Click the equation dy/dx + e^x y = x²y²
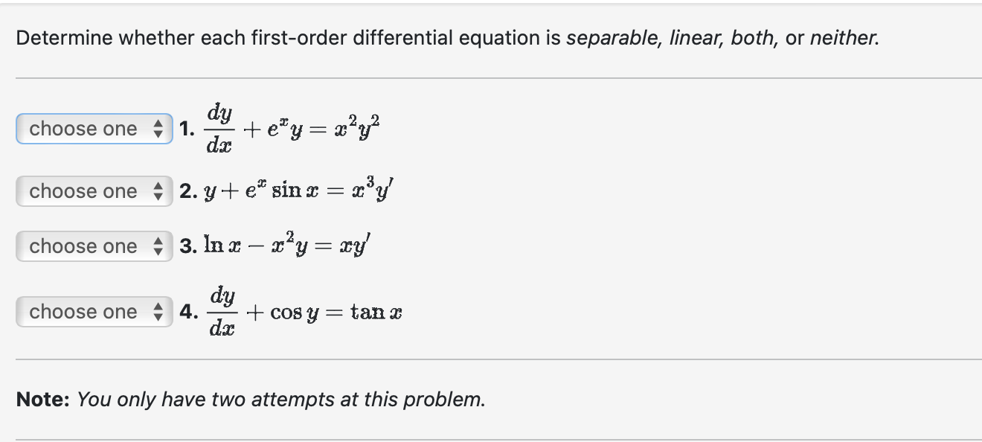 (x=292, y=128)
